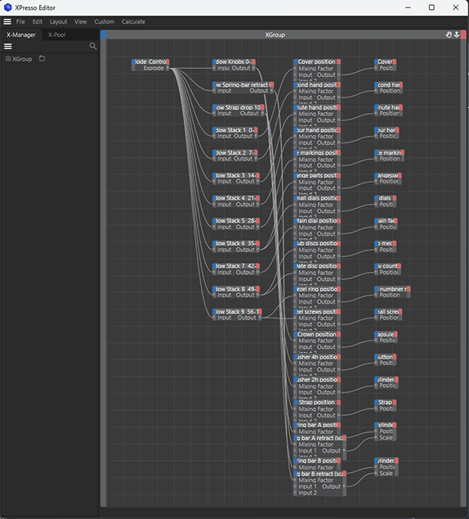Select the markings position node title
The image size is (469, 519).
(317, 153)
